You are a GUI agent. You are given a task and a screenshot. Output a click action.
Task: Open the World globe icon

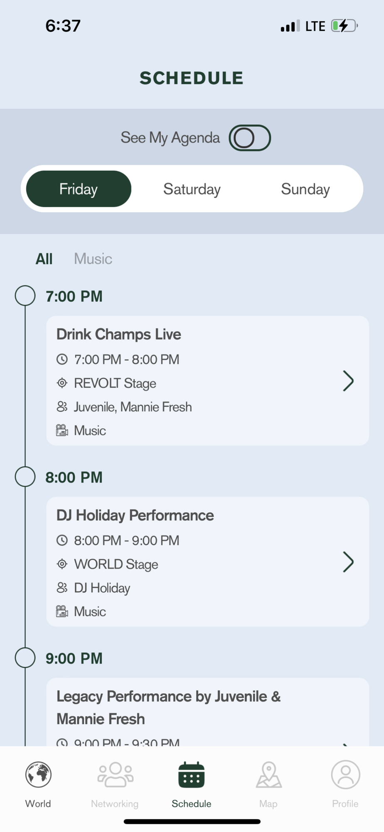click(38, 775)
